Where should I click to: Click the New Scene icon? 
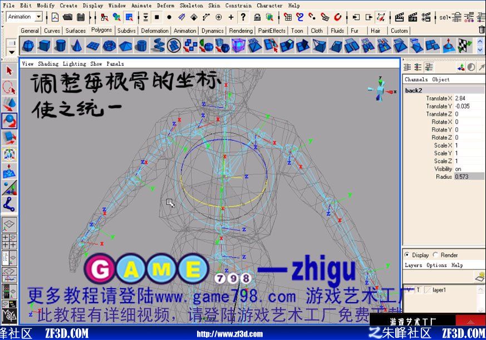[x=55, y=17]
